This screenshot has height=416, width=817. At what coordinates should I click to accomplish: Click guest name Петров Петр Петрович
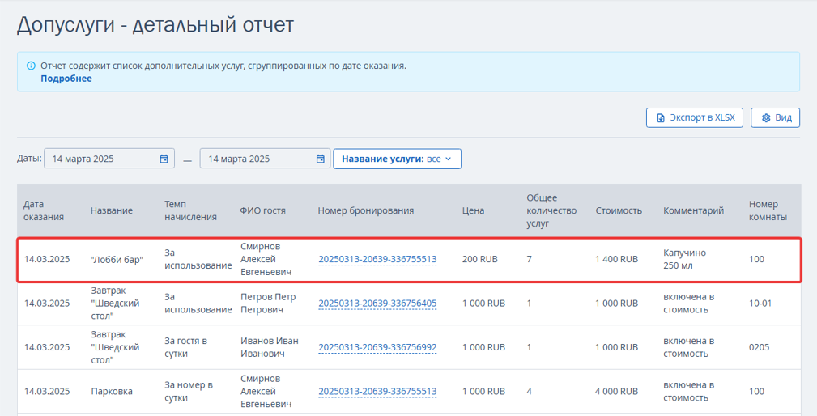point(268,303)
